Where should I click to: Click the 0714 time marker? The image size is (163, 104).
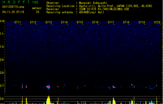[64, 22]
